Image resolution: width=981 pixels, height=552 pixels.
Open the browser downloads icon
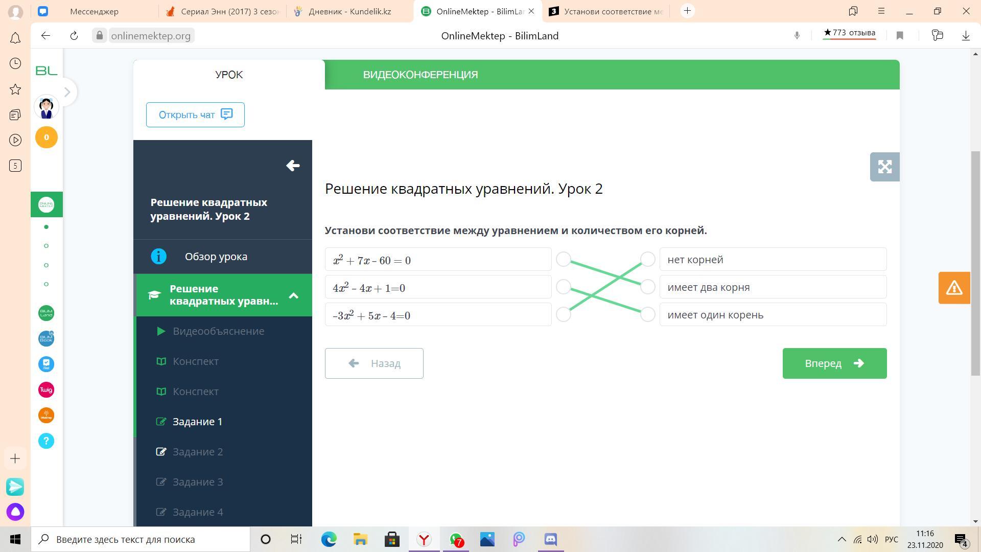pos(966,35)
